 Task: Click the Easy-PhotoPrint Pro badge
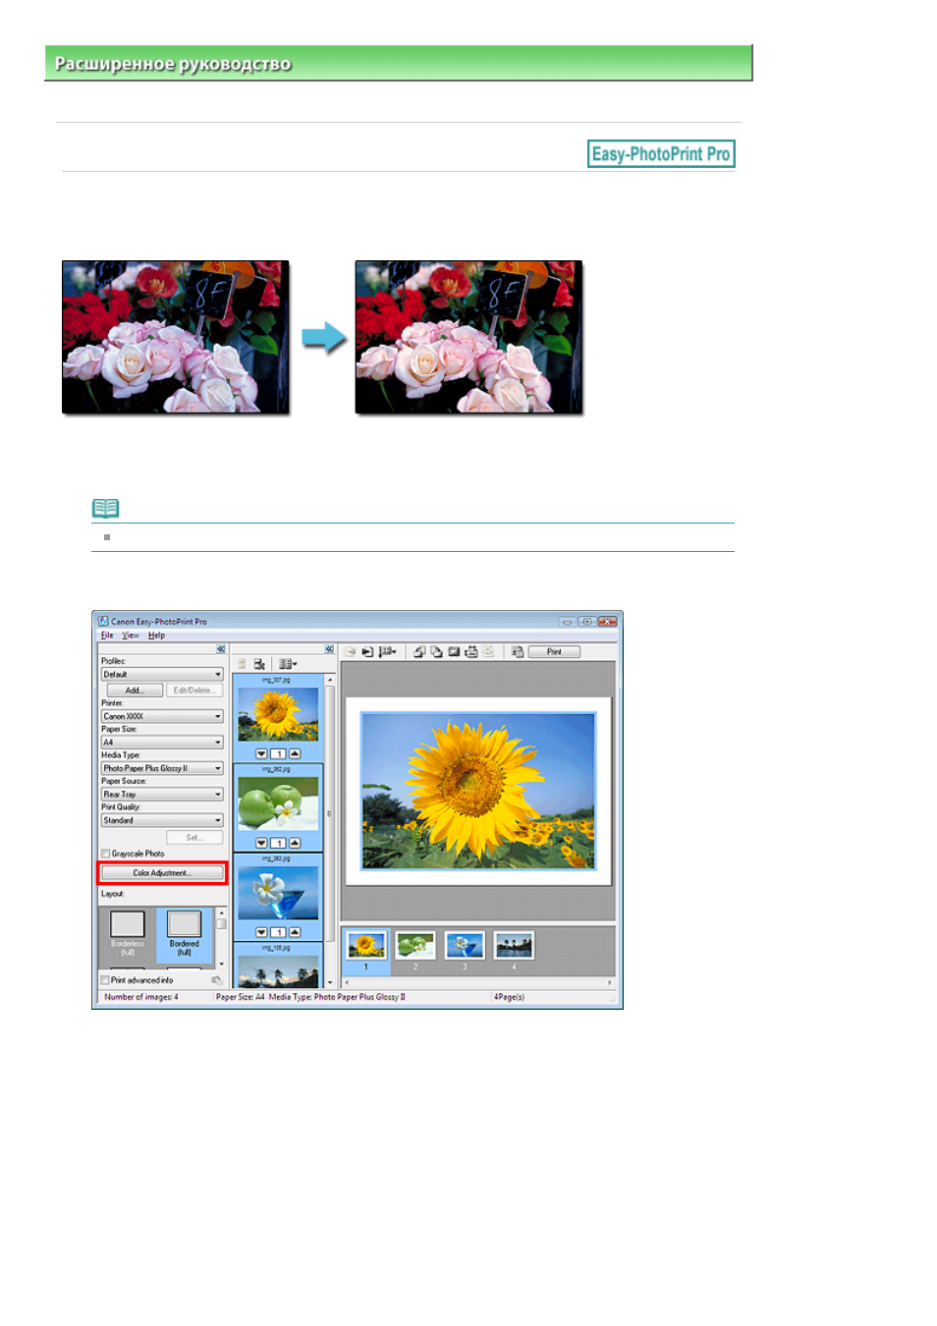pyautogui.click(x=661, y=154)
